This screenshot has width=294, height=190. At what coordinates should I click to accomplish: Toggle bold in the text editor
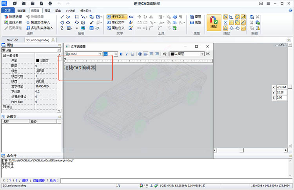pyautogui.click(x=121, y=54)
